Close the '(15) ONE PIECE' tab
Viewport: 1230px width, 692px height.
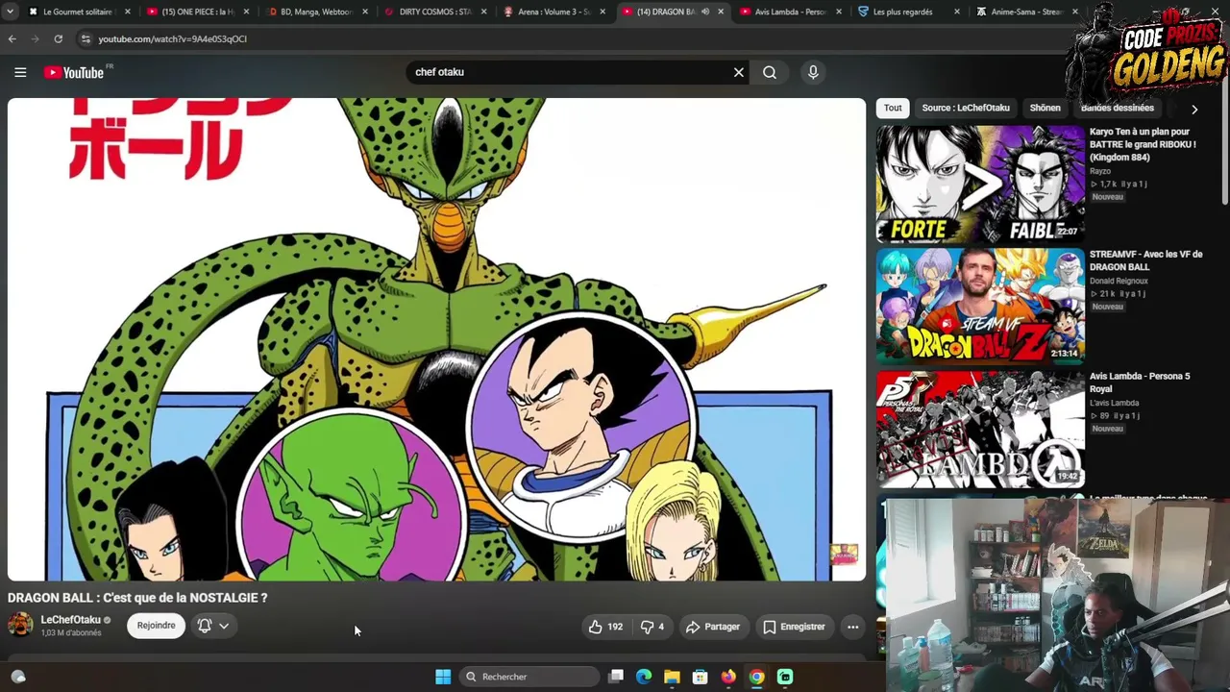246,12
